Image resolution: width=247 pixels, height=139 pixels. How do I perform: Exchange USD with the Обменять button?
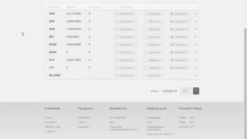179,14
